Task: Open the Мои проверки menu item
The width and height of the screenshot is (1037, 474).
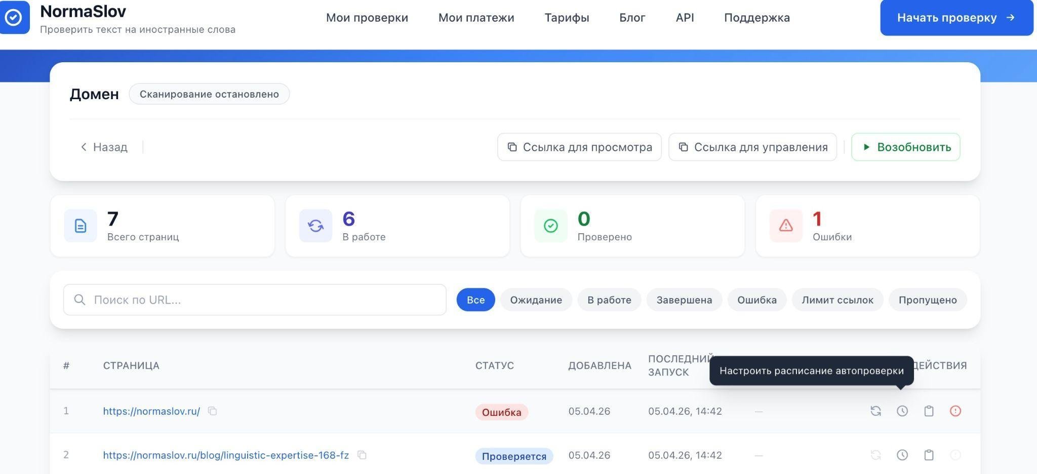Action: pos(367,18)
